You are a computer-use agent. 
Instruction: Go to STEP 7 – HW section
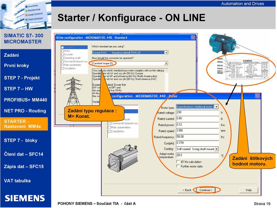point(18,89)
